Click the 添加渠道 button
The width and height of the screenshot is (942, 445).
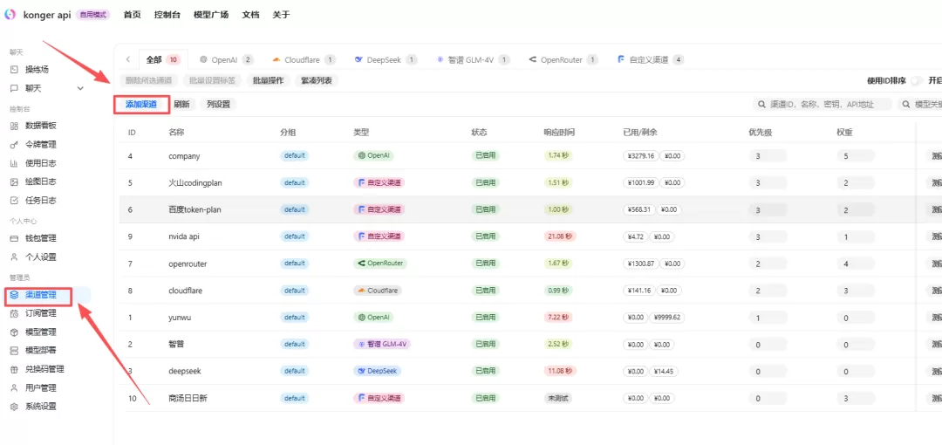tap(141, 104)
